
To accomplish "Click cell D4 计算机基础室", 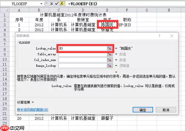I will [x=83, y=30].
